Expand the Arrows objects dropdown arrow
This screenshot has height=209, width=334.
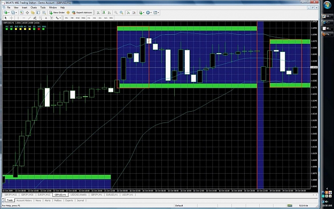coord(60,18)
